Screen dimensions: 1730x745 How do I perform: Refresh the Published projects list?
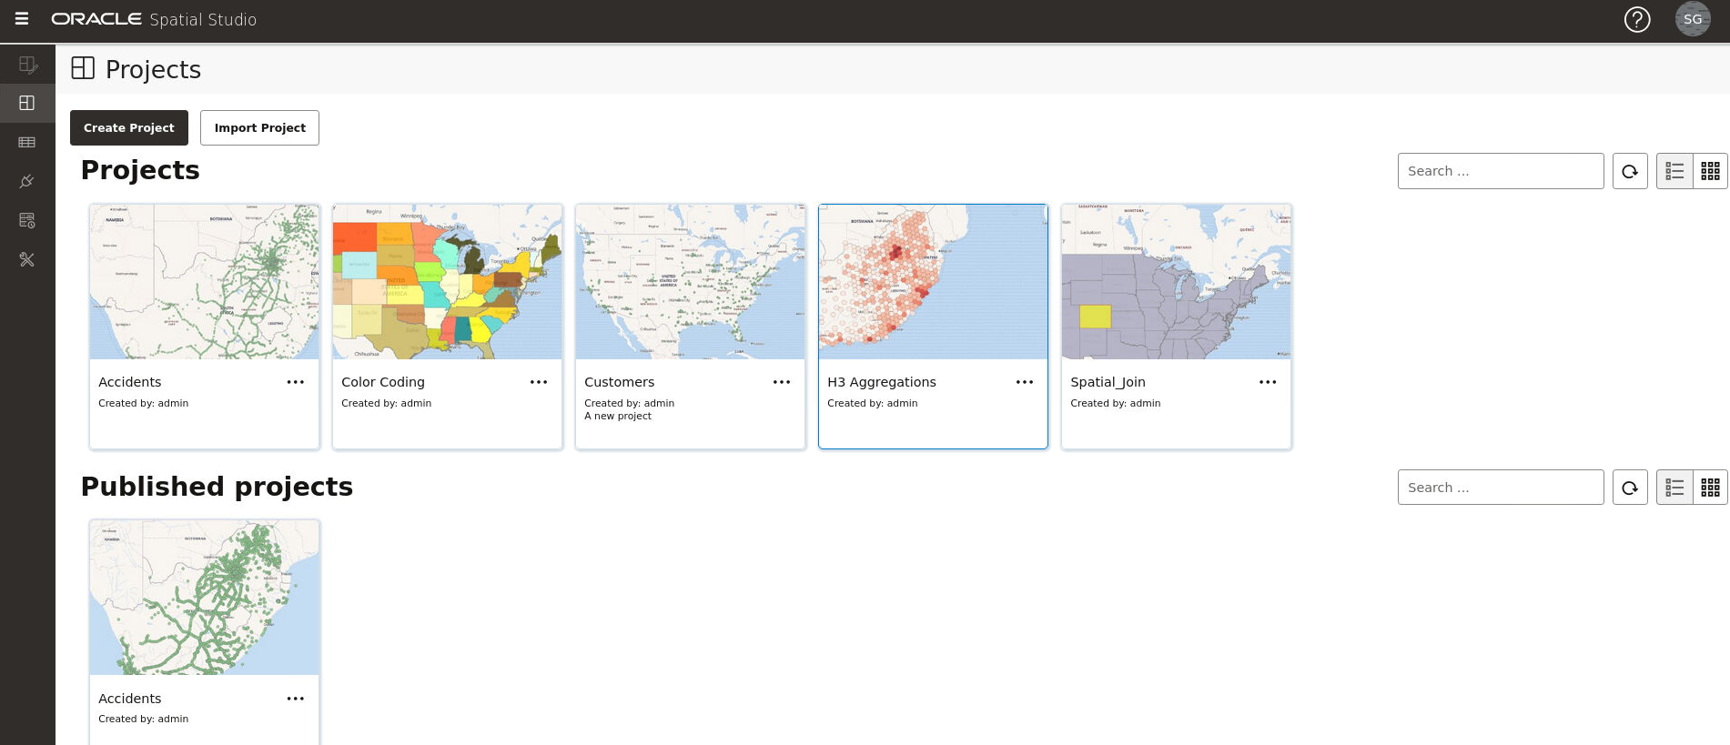point(1630,488)
